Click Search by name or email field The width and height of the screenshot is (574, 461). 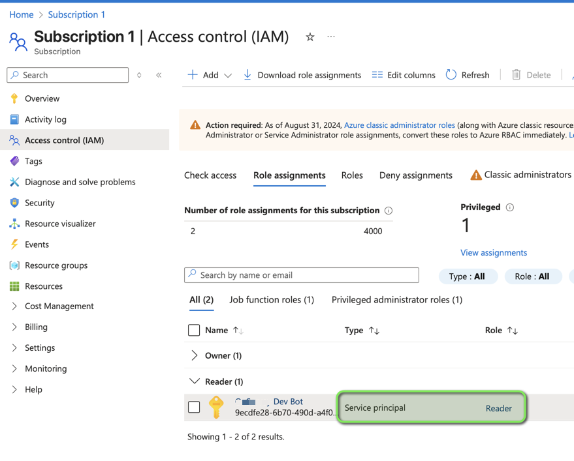tap(302, 275)
